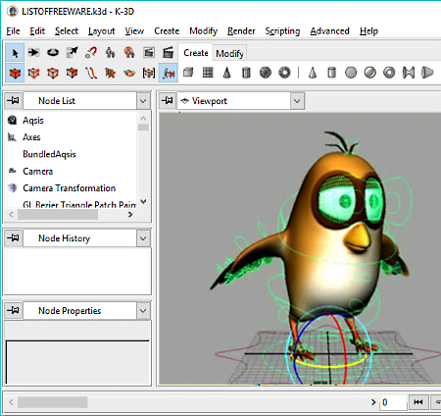Image resolution: width=441 pixels, height=416 pixels.
Task: Click the parent tool figures icon
Action: click(x=111, y=53)
